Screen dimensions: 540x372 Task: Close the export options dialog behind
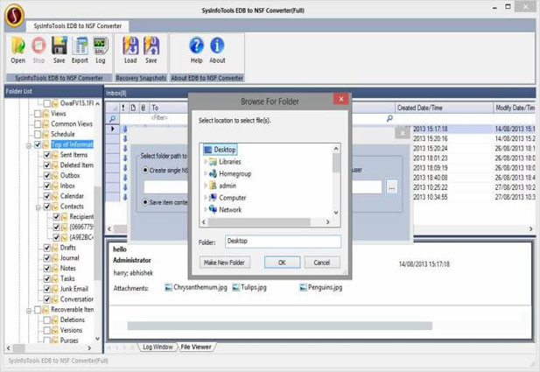click(403, 133)
